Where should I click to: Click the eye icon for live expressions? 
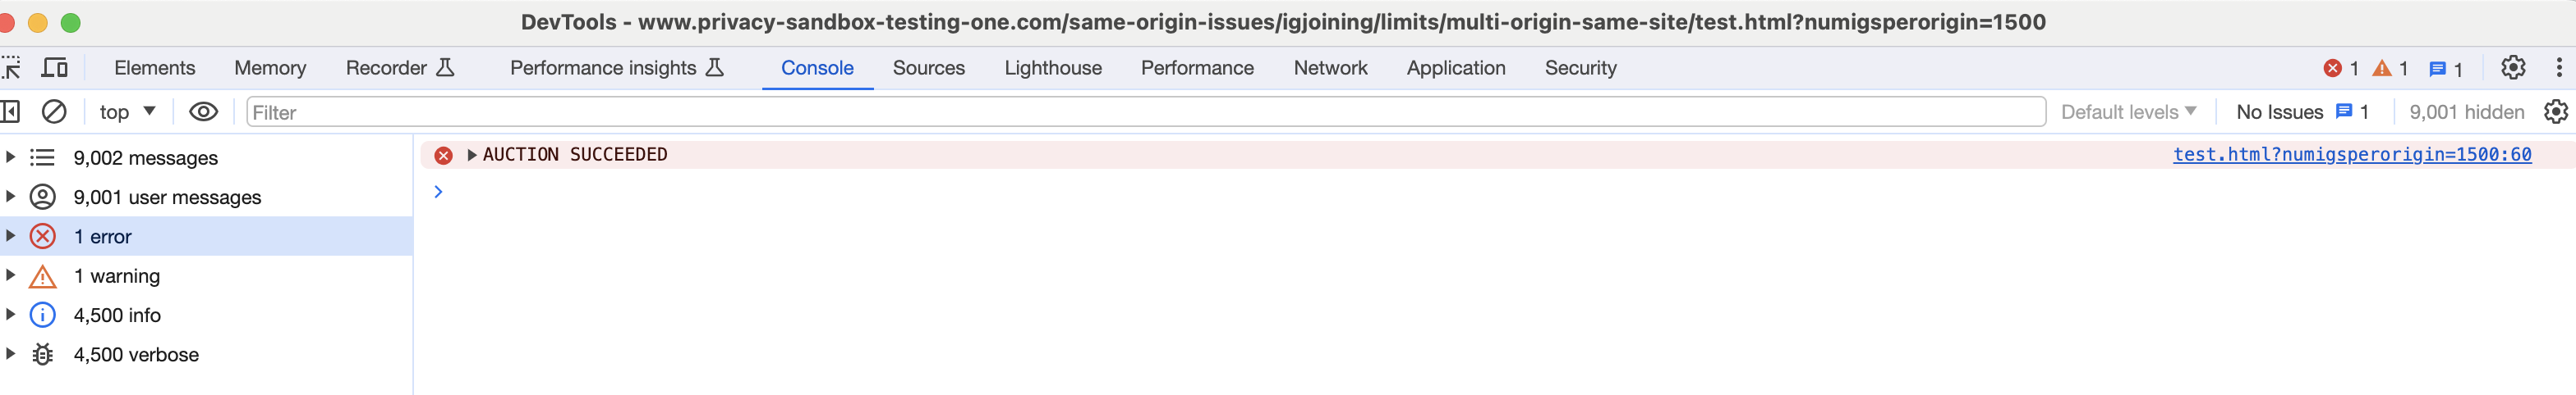(203, 111)
